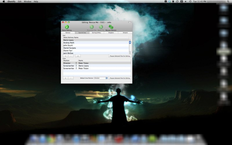Open Director position stepper for Peter Tolan

click(76, 63)
